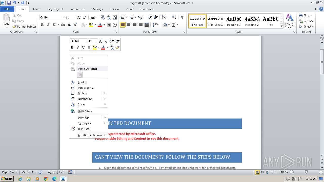Open the Font dialog launcher
Image resolution: width=324 pixels, height=182 pixels.
click(x=116, y=32)
